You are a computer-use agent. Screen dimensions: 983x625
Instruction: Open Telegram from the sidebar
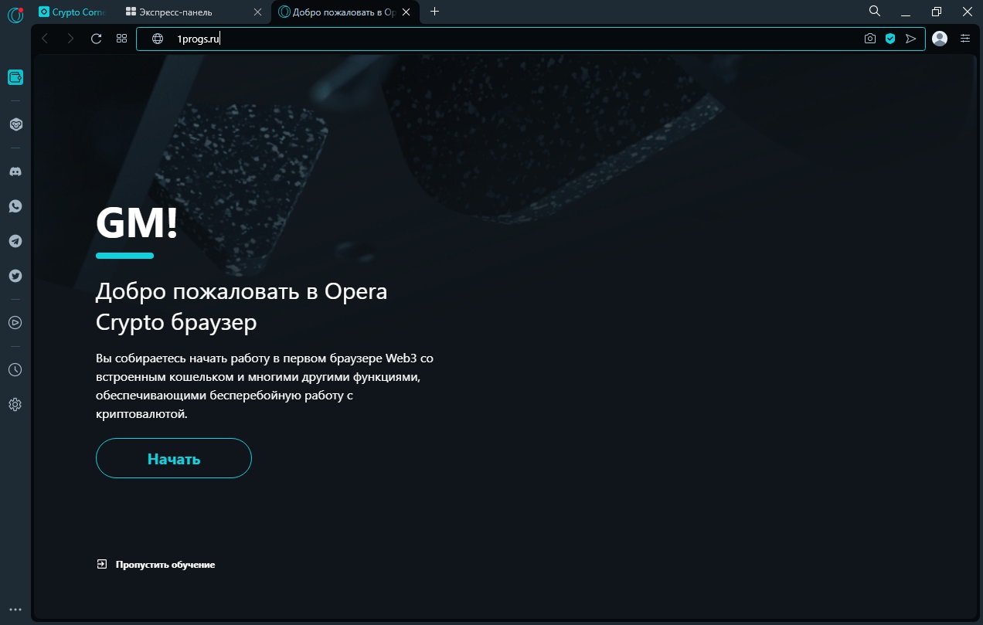click(x=15, y=241)
